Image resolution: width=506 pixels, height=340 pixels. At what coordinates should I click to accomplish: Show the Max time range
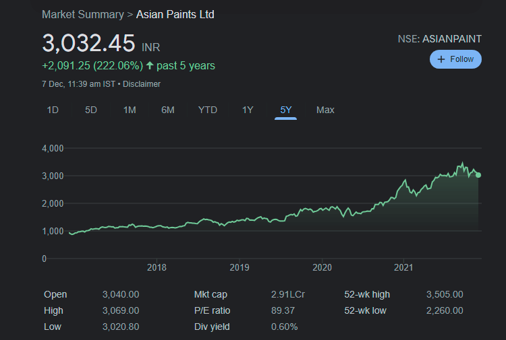point(325,110)
